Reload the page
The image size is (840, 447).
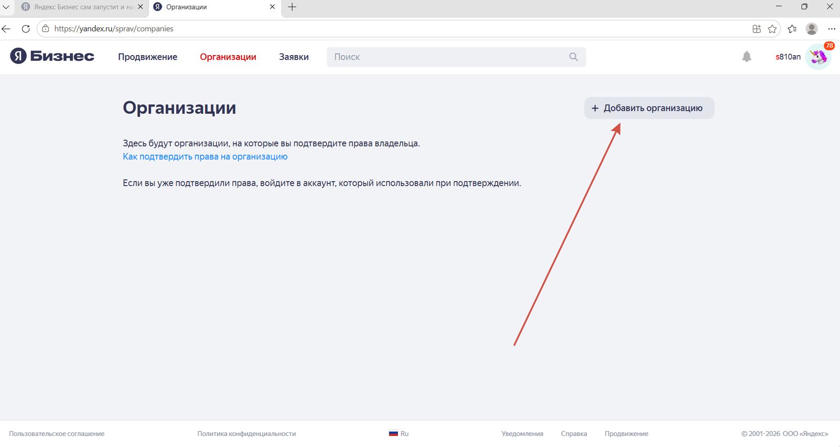[26, 29]
